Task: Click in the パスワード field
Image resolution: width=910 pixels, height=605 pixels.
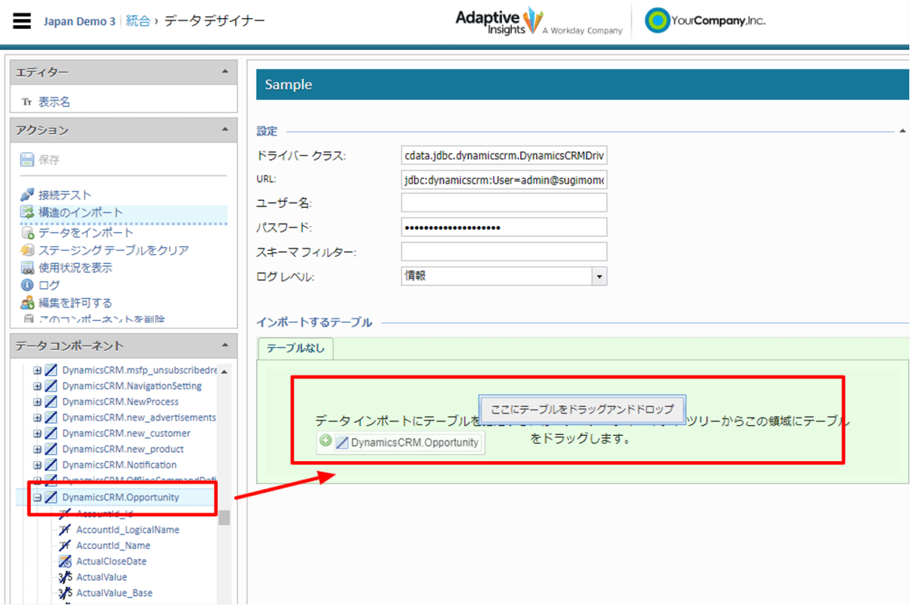Action: tap(504, 227)
